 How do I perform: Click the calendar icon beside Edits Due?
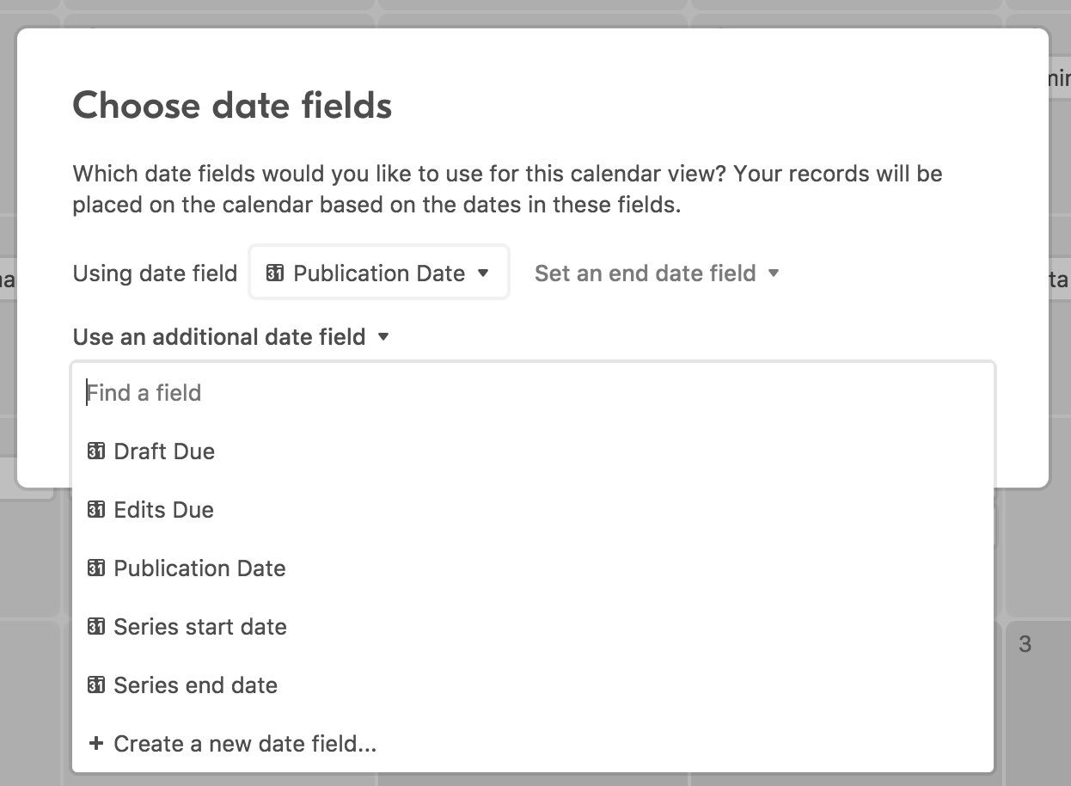[96, 509]
